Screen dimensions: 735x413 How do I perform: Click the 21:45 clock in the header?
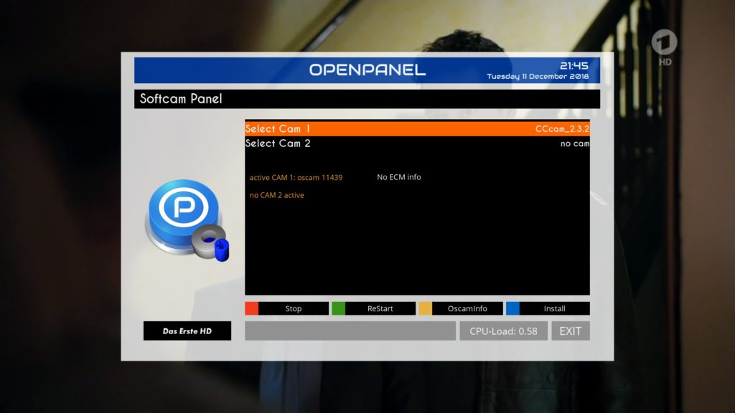(x=574, y=66)
